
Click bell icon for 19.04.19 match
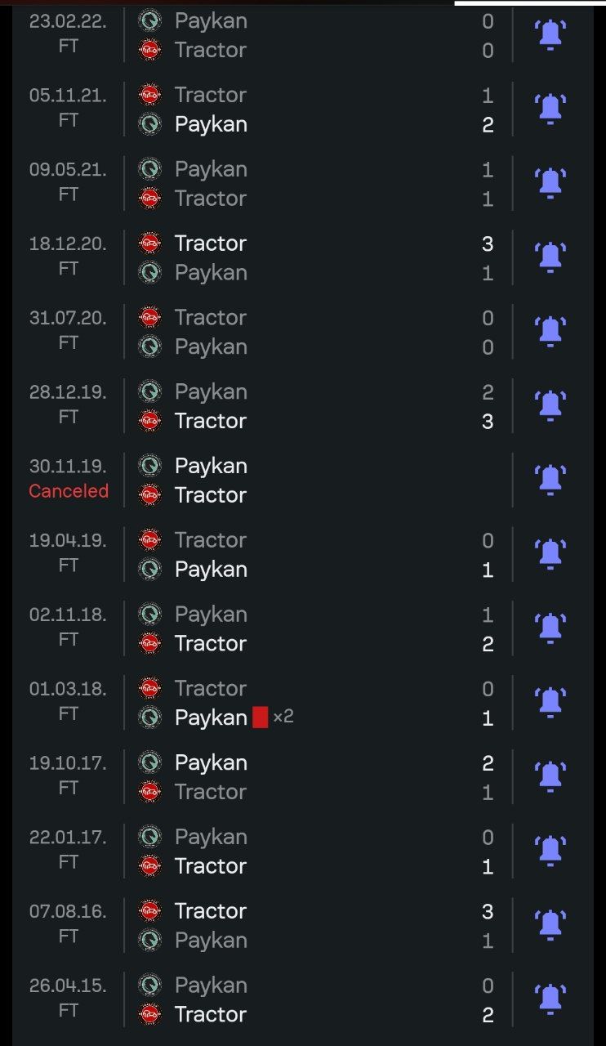pyautogui.click(x=550, y=555)
